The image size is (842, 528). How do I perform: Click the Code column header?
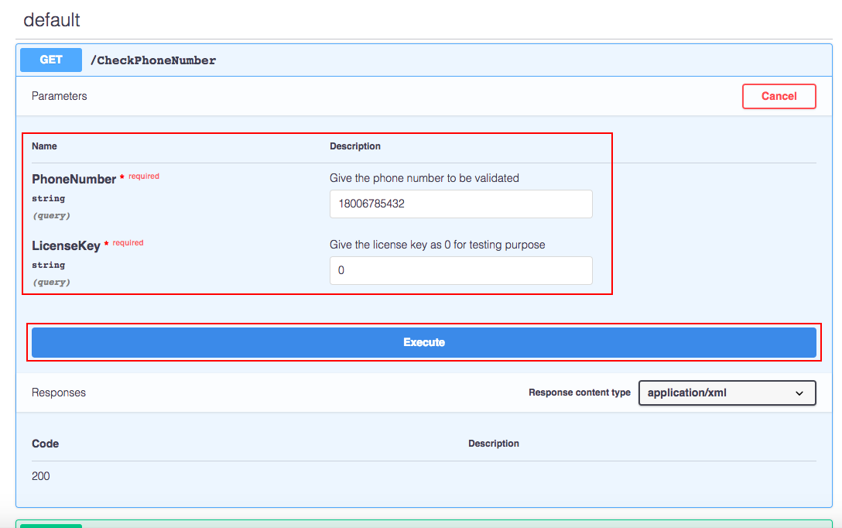45,443
